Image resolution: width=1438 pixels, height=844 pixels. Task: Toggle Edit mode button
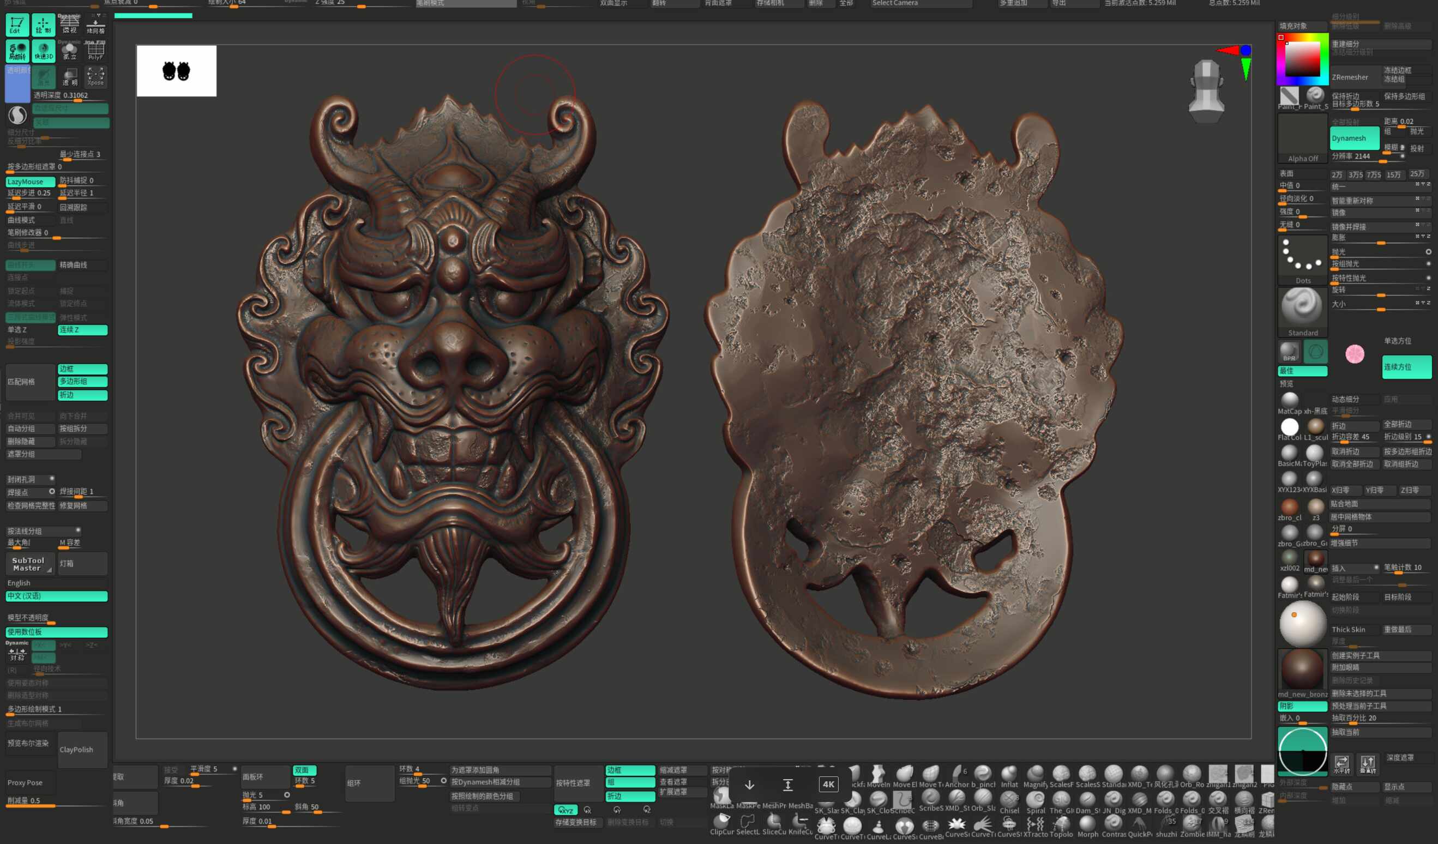(x=16, y=25)
